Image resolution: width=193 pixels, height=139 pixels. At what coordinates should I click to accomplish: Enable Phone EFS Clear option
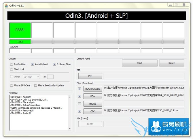12,85
